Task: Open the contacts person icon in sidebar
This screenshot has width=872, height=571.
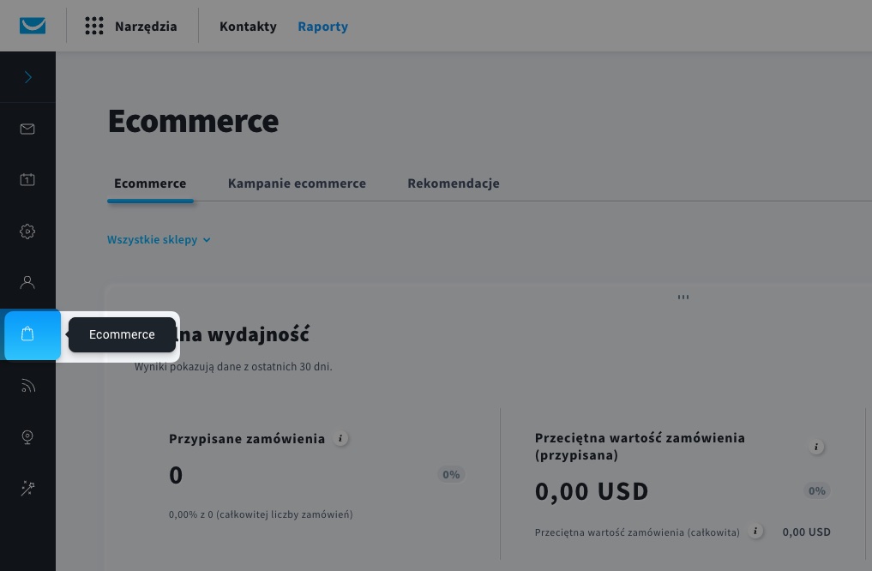Action: click(x=27, y=282)
